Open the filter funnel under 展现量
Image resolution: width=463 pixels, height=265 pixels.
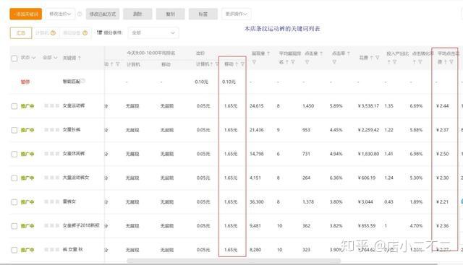[254, 62]
